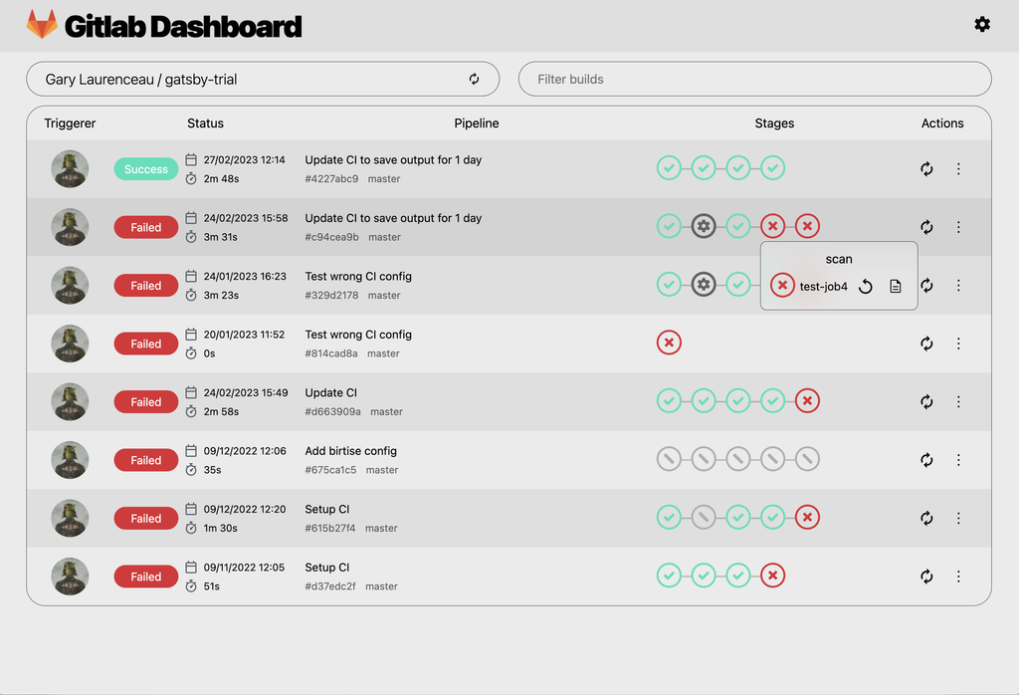Open the settings gear icon

tap(982, 25)
